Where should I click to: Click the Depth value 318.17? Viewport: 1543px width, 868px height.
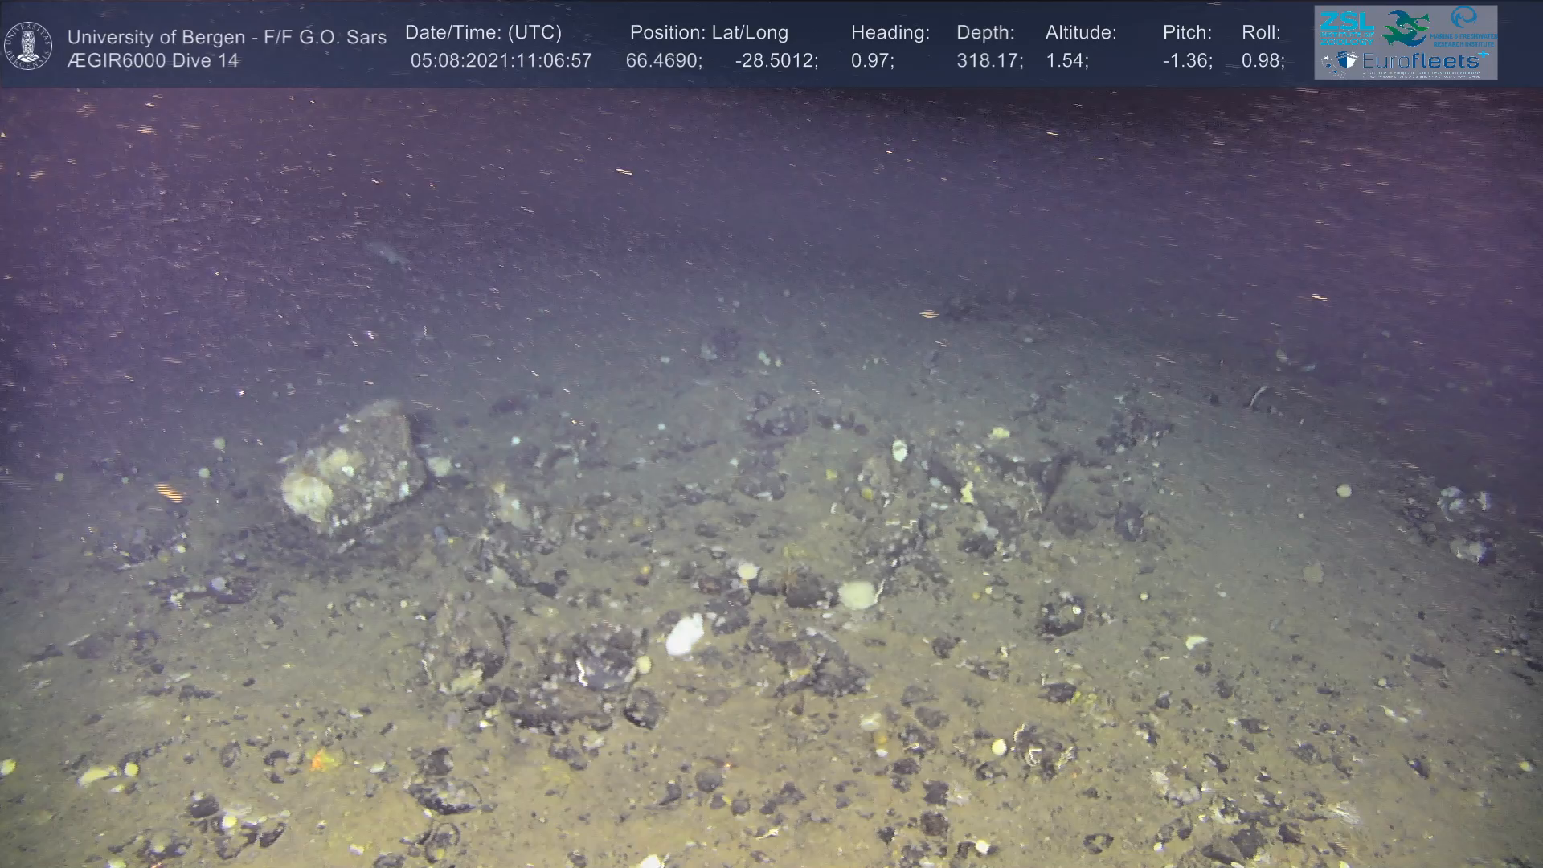(989, 61)
